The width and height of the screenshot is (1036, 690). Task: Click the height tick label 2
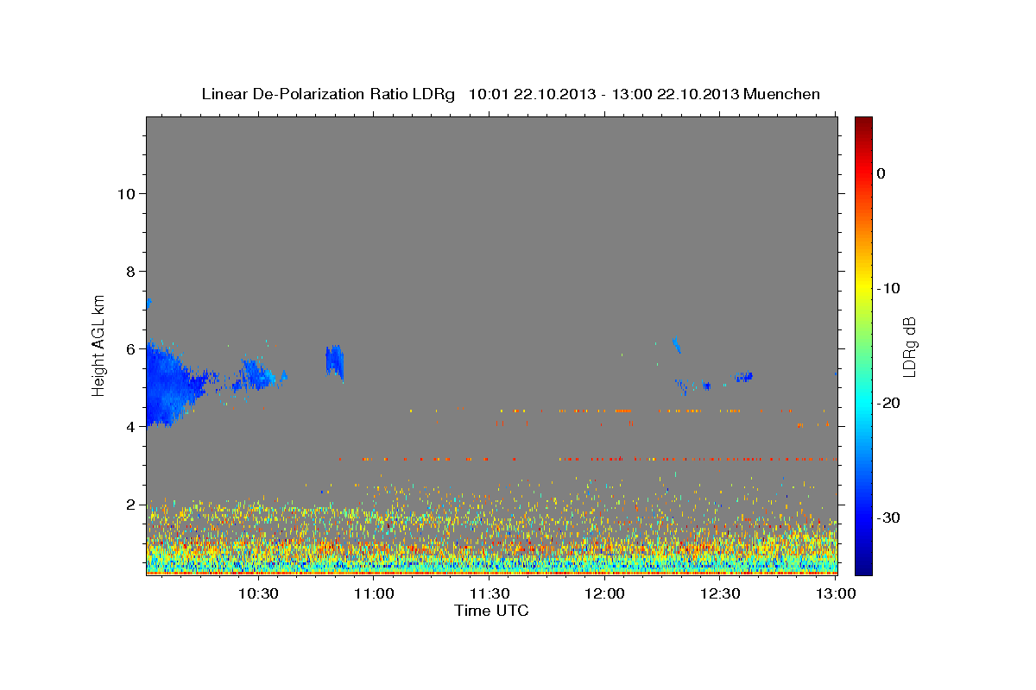[x=131, y=504]
